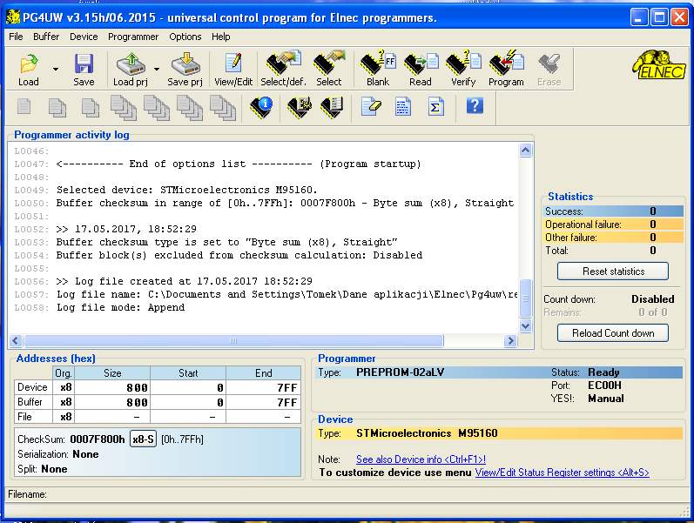Click the Buffer End cell 7FF
The image size is (694, 523).
coord(263,402)
